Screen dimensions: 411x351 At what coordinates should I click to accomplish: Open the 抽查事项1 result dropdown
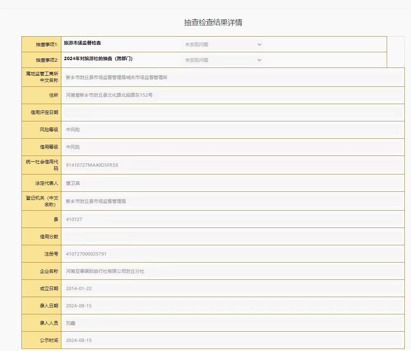(222, 44)
